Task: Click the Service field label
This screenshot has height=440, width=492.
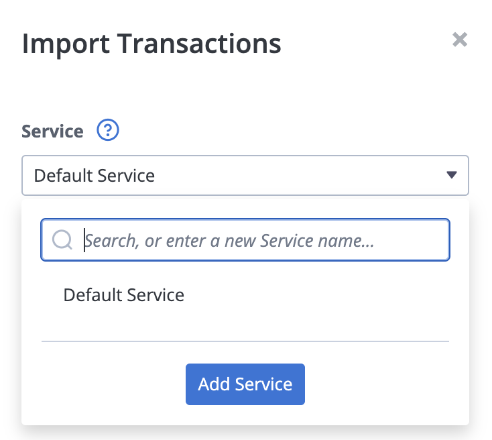Action: tap(52, 131)
